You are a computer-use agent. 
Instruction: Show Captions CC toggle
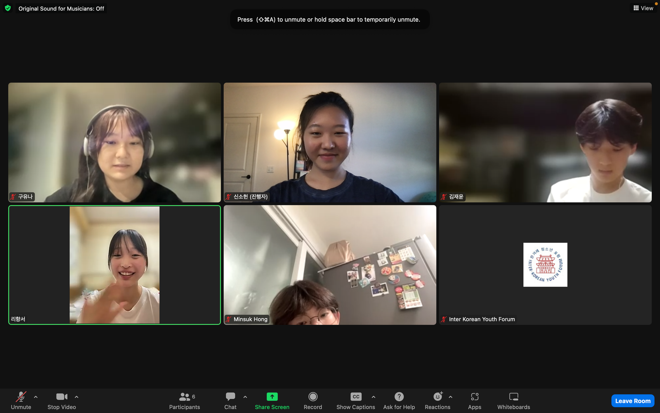[x=356, y=397]
